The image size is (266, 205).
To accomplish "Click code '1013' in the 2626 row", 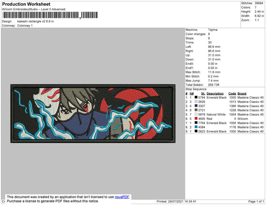I will pyautogui.click(x=232, y=102).
